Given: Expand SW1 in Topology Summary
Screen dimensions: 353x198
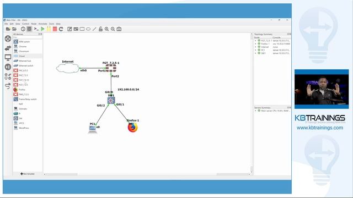Looking at the screenshot, I should click(x=255, y=53).
